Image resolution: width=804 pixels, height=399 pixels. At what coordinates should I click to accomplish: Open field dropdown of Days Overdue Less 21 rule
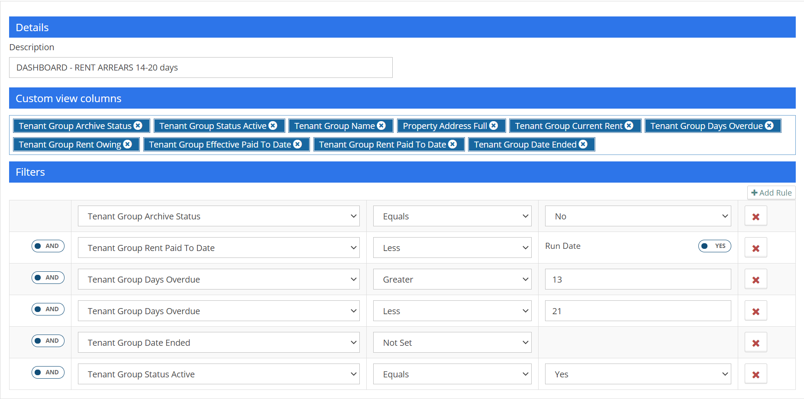[x=219, y=311]
